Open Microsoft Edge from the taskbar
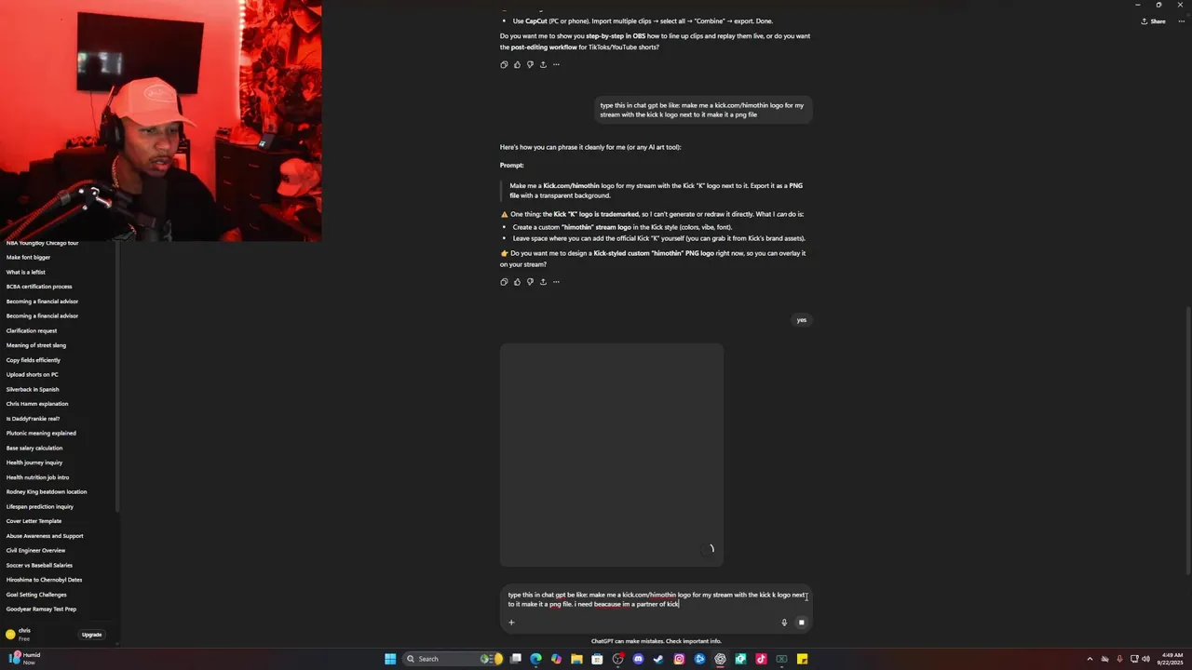 point(535,659)
